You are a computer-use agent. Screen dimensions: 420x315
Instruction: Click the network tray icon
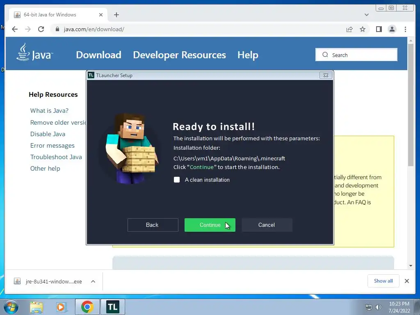pyautogui.click(x=369, y=307)
